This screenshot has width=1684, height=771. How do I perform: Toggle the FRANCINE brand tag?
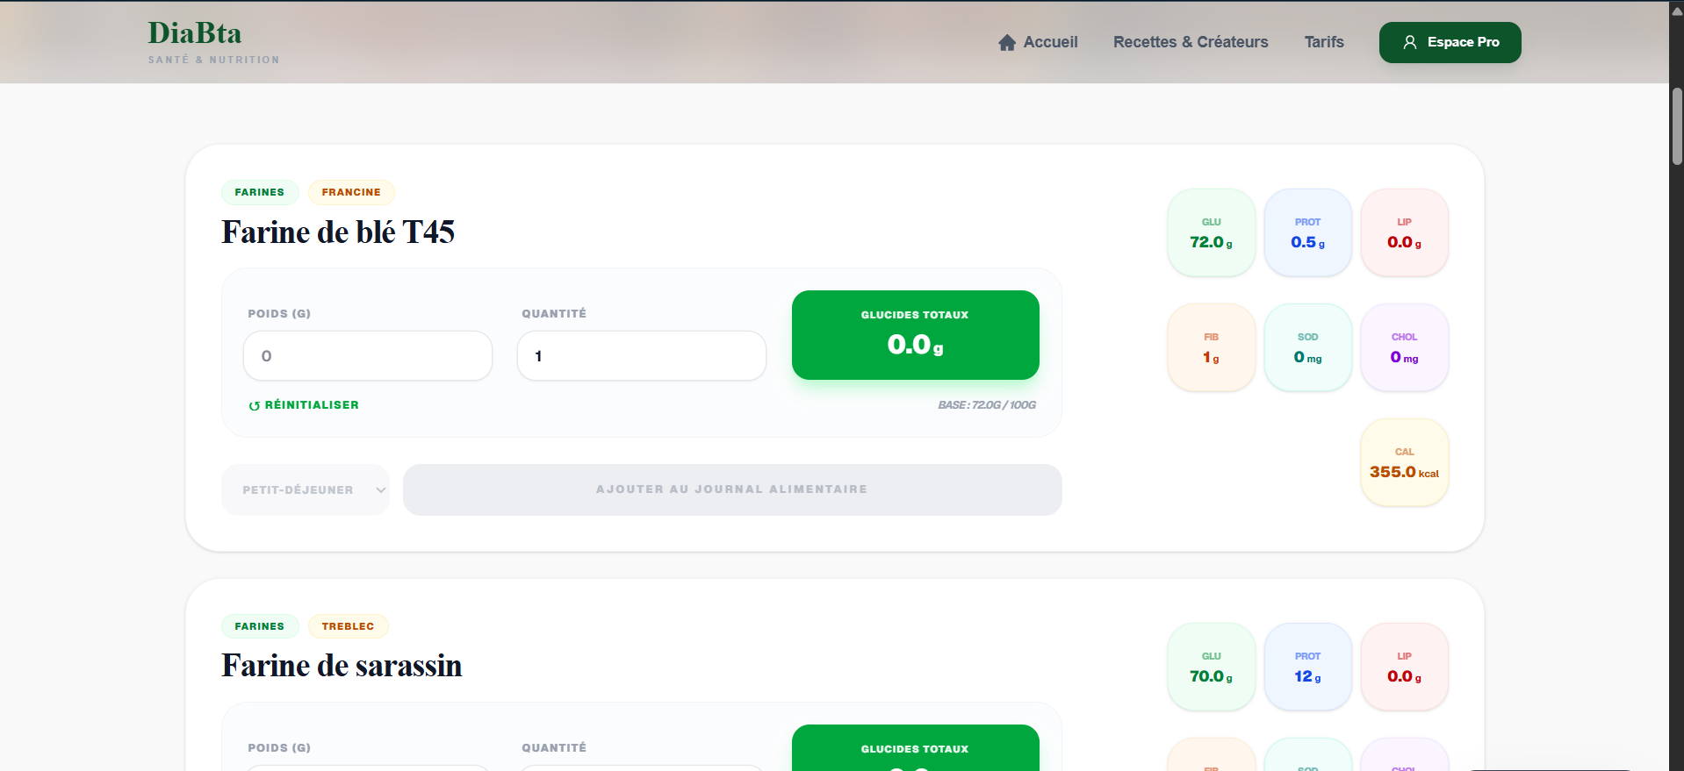351,192
